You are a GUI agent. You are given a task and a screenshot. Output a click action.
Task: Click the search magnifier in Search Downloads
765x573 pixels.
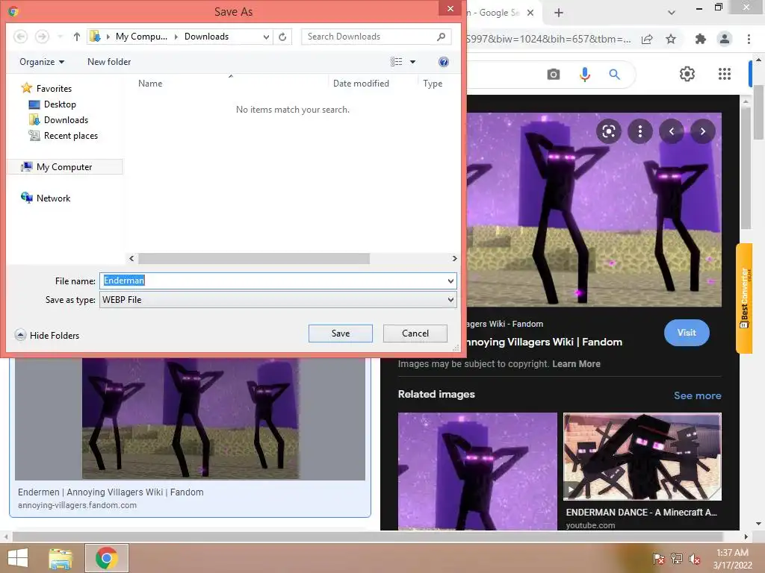(x=441, y=37)
